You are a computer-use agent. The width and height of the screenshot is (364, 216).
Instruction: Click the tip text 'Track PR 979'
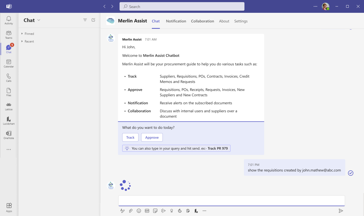[x=218, y=148]
